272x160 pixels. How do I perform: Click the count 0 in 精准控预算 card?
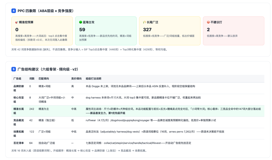click(17, 30)
